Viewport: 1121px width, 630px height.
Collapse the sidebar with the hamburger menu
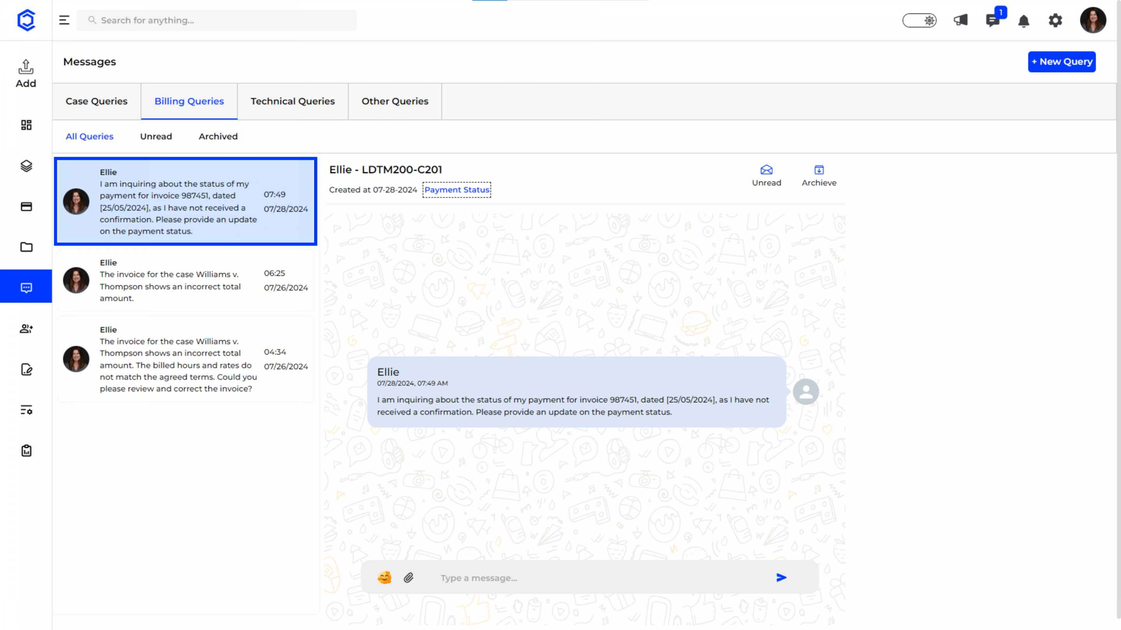64,20
